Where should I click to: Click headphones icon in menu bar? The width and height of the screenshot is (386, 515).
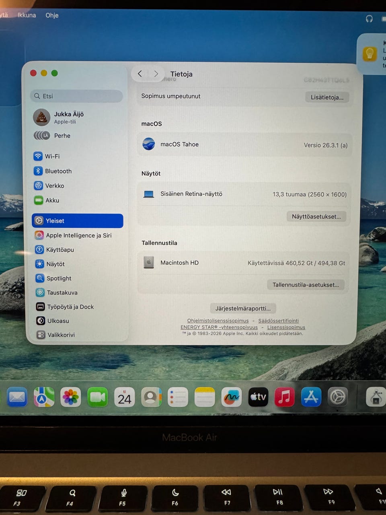point(369,19)
